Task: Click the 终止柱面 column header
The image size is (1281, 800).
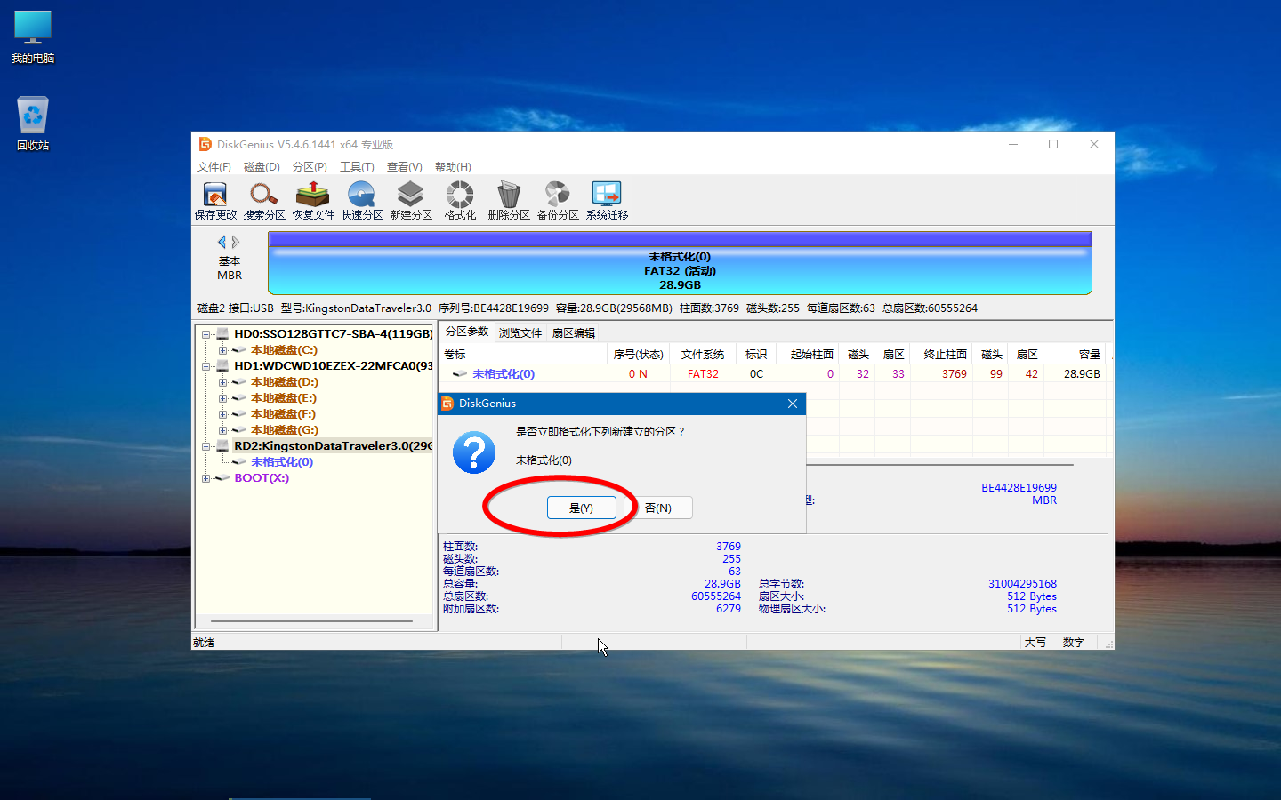Action: pos(942,355)
